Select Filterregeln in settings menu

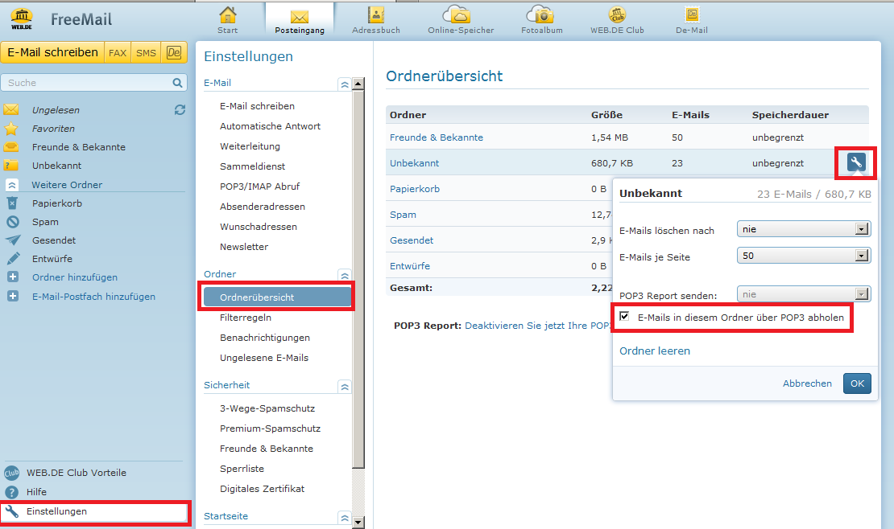click(245, 318)
